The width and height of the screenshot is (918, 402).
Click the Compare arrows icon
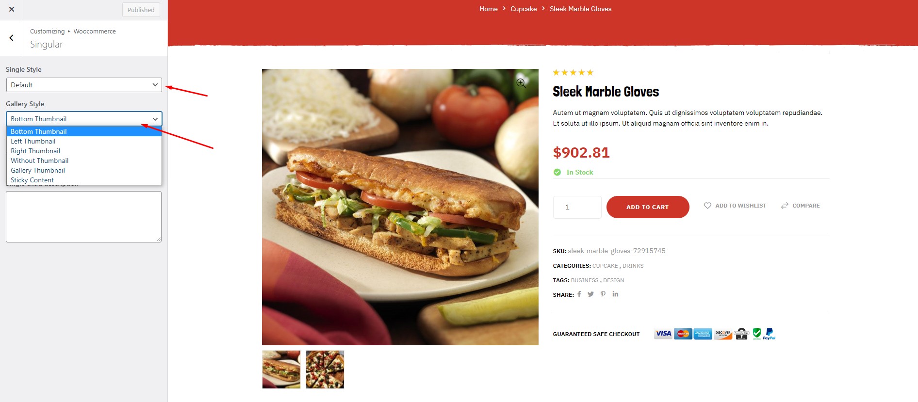click(x=785, y=206)
